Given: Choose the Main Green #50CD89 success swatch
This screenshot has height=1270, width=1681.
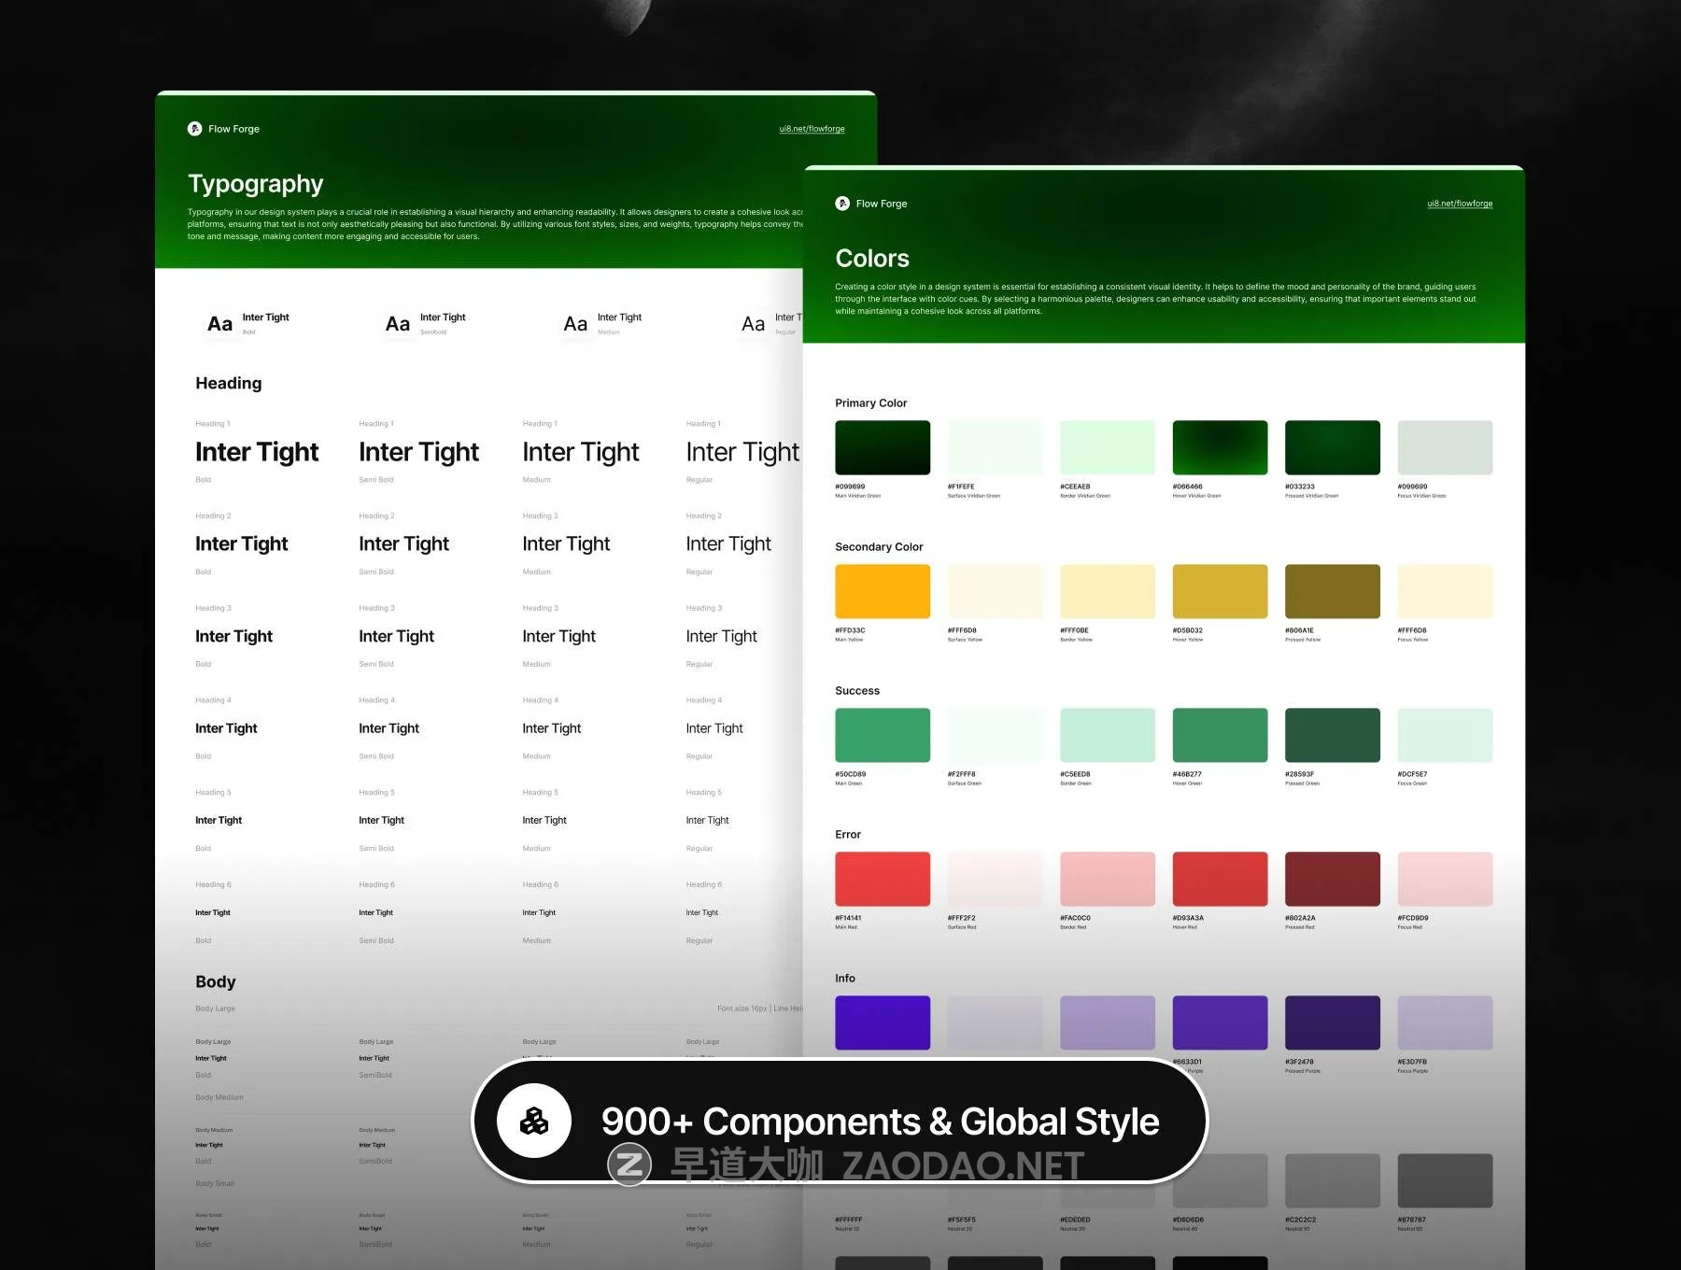Looking at the screenshot, I should [883, 735].
